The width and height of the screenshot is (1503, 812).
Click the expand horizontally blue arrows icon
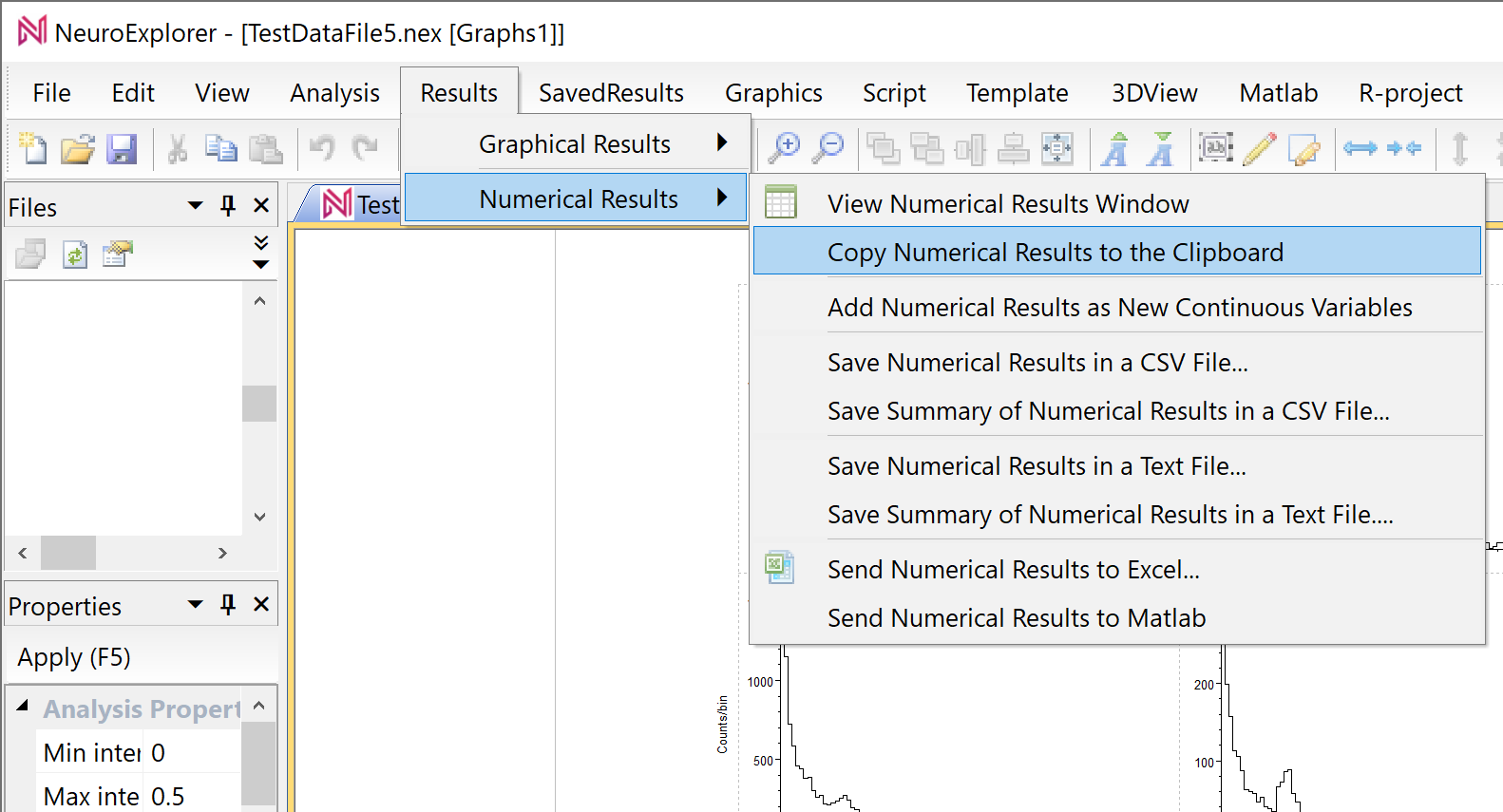point(1360,148)
